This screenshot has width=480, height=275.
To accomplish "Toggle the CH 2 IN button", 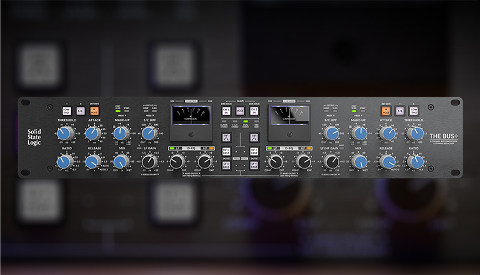I will [254, 111].
